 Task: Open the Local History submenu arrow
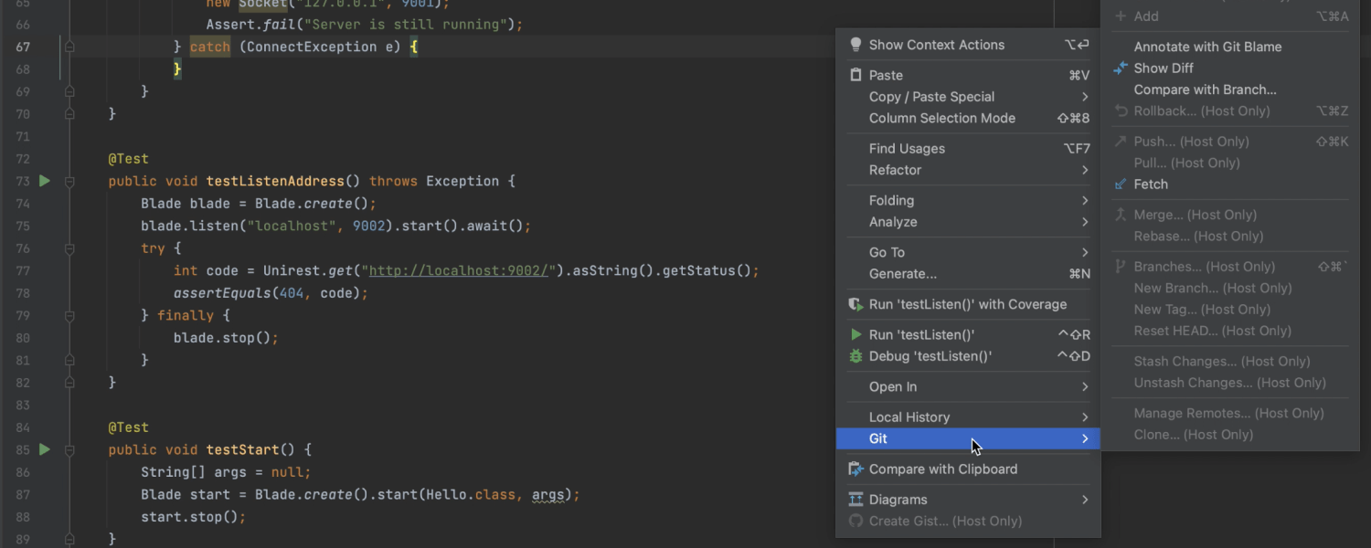1085,417
